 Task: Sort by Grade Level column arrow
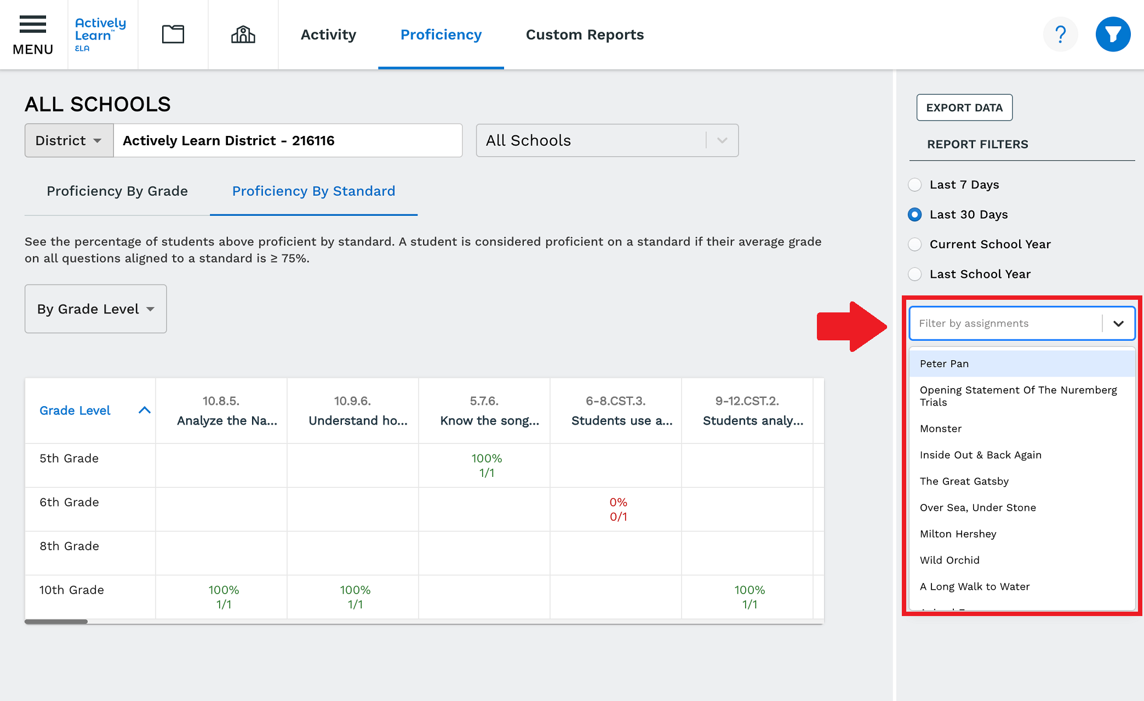pyautogui.click(x=145, y=410)
